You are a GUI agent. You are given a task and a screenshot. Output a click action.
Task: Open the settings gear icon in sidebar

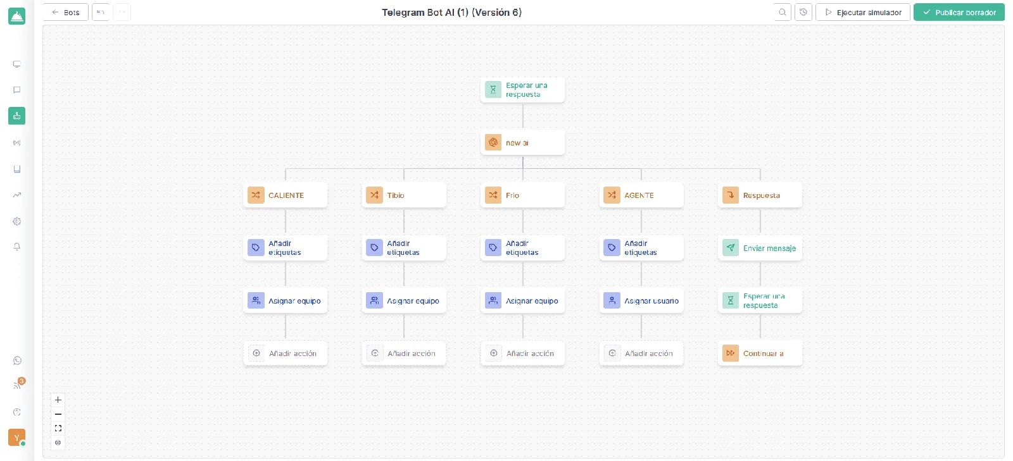click(17, 221)
